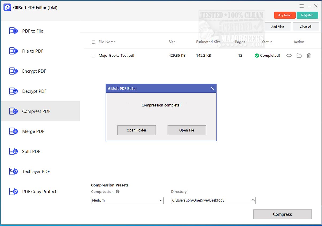Click Open Folder in the dialog

(x=137, y=130)
